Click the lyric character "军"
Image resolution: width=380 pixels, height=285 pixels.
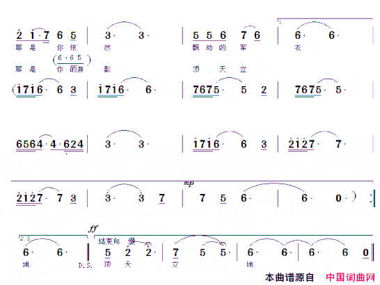pyautogui.click(x=243, y=47)
